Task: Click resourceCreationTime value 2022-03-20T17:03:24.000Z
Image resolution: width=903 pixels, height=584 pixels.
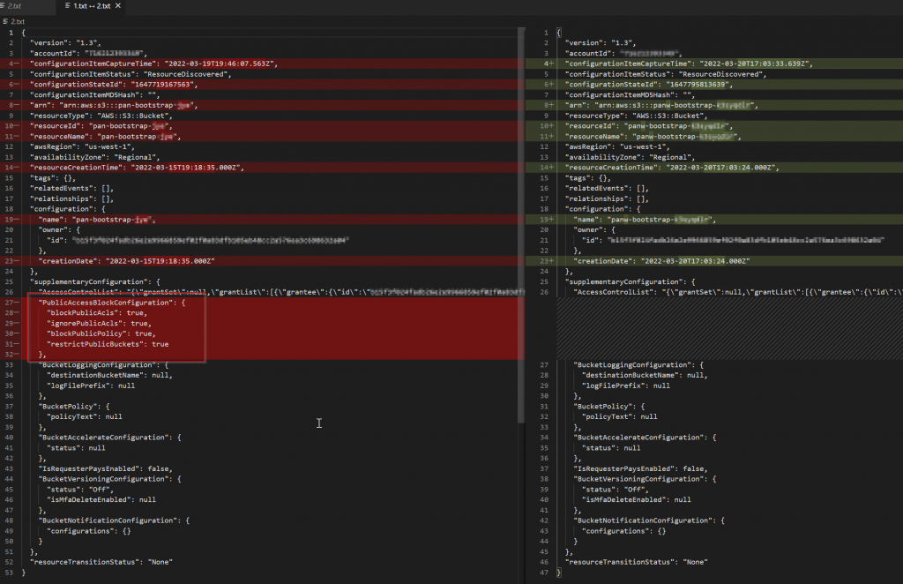Action: (720, 168)
